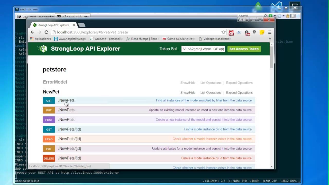Click the cmd icon in console title bar
This screenshot has width=329, height=185.
coord(17,9)
